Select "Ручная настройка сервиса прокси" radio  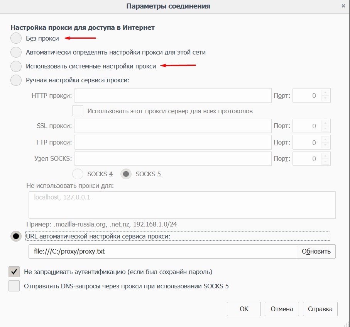pos(16,80)
